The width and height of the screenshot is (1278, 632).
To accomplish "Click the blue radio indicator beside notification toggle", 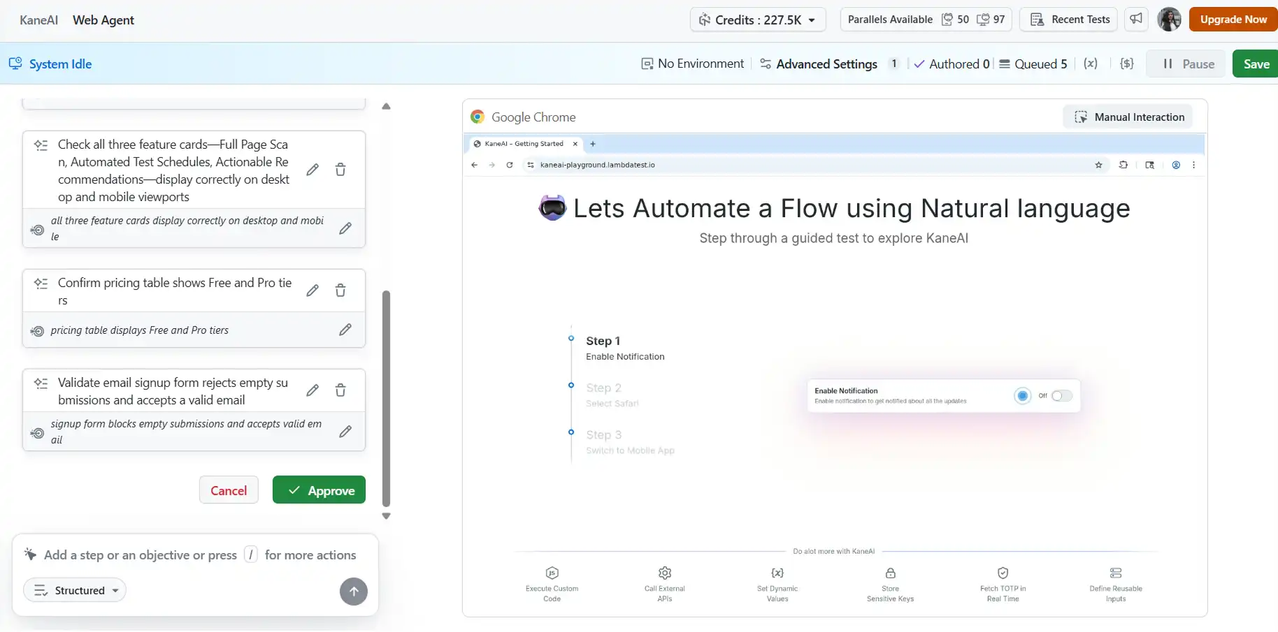I will (1022, 396).
